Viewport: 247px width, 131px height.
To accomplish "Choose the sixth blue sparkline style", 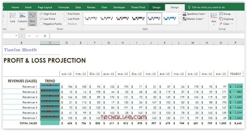I will (x=170, y=18).
